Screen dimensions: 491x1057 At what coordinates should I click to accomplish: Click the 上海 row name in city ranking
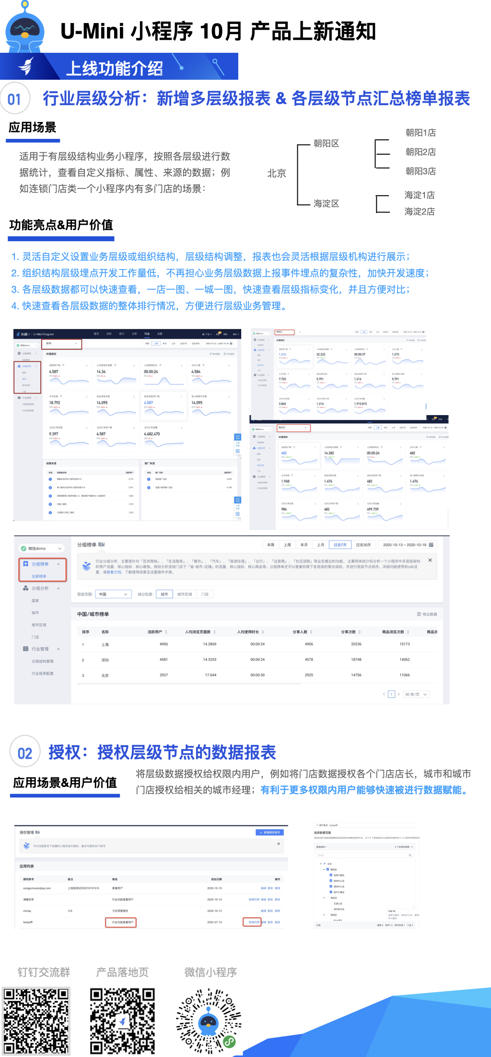pyautogui.click(x=105, y=644)
